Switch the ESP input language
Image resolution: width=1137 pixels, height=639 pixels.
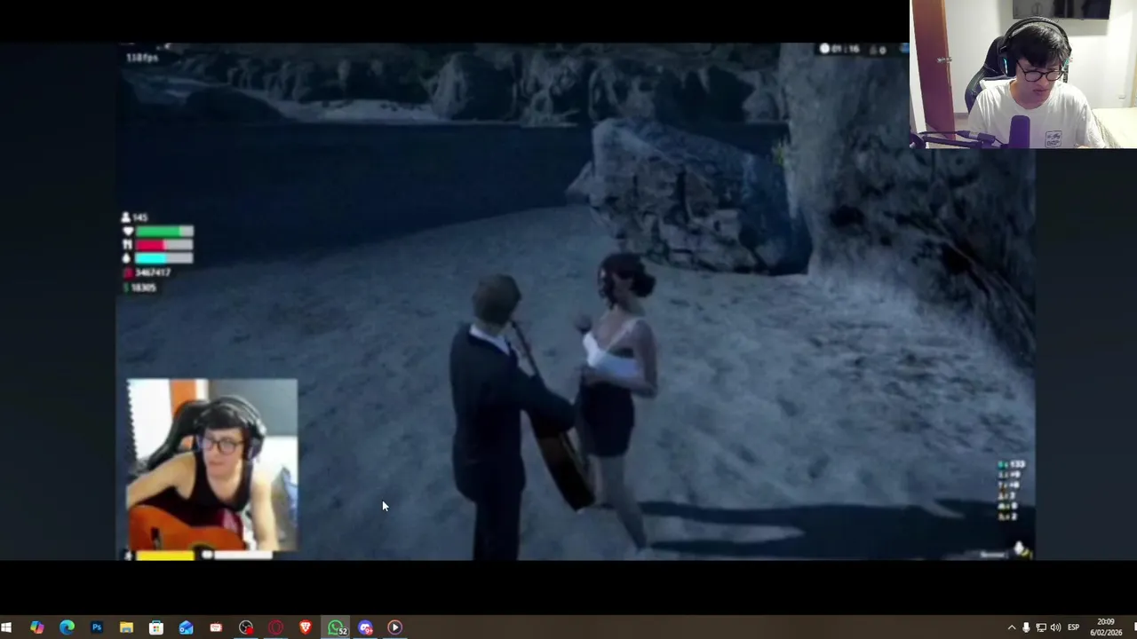pyautogui.click(x=1073, y=627)
